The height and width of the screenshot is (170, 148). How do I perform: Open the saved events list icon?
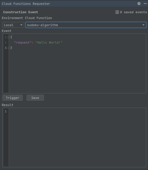(117, 12)
